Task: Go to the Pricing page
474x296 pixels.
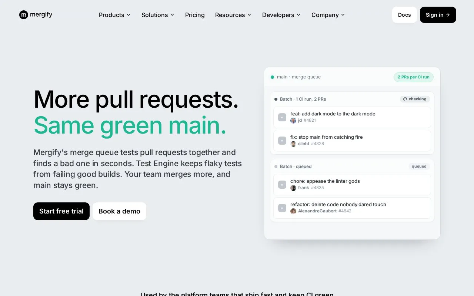Action: tap(195, 15)
